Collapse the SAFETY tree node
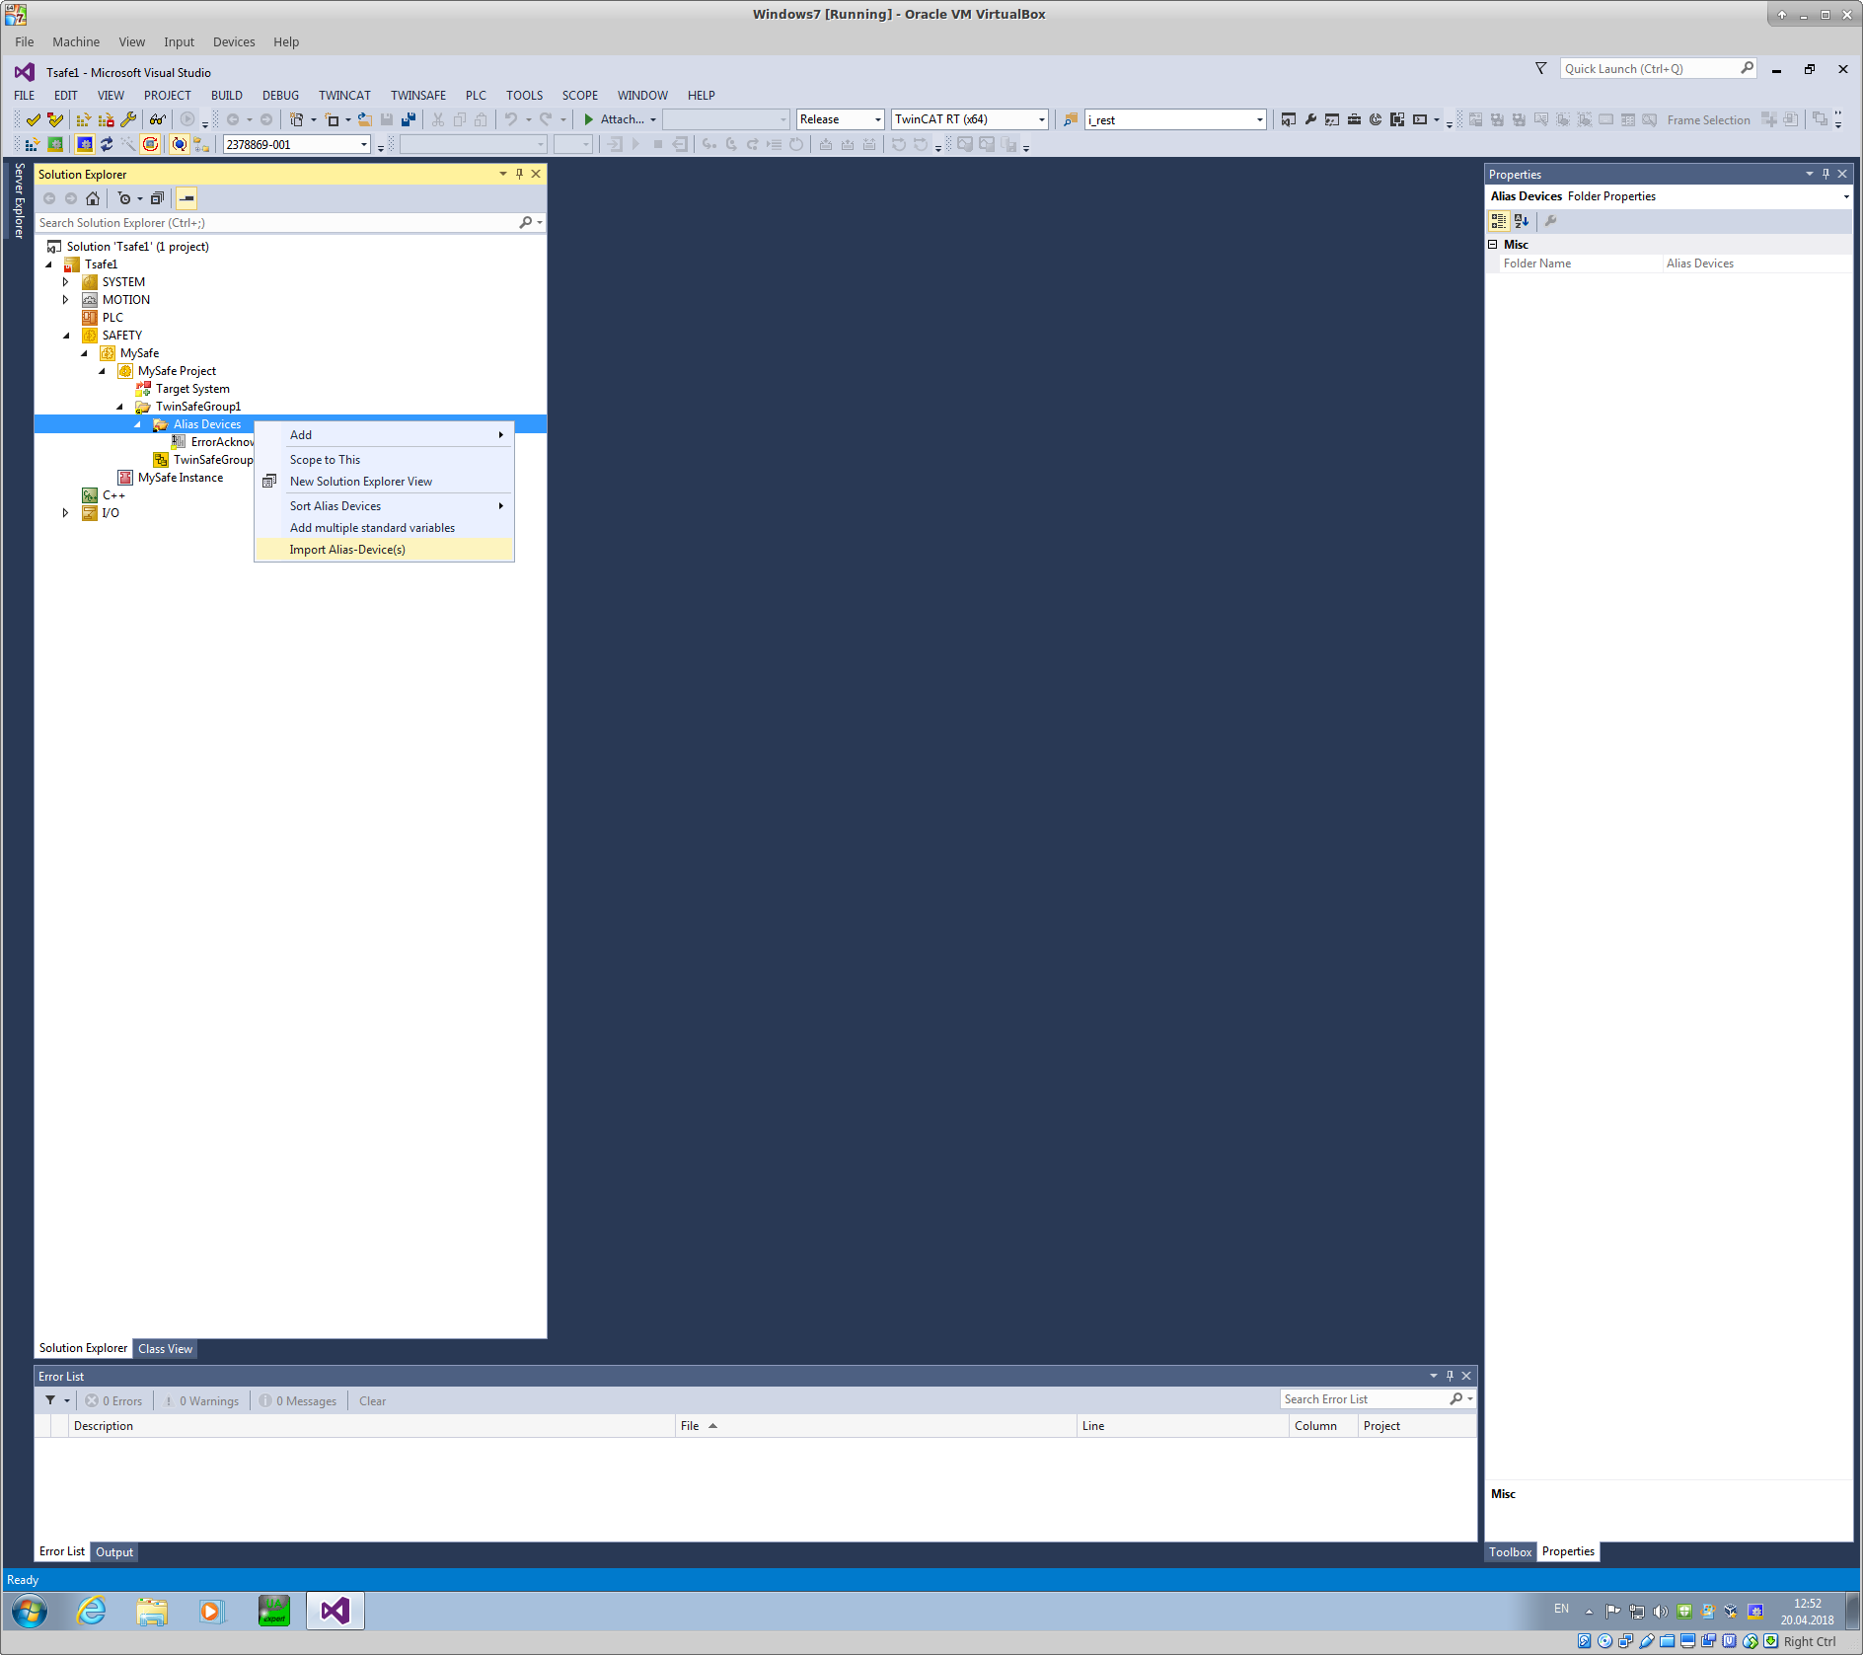The width and height of the screenshot is (1863, 1655). 66,336
